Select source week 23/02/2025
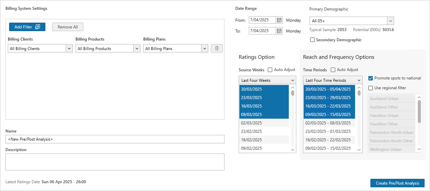Image resolution: width=430 pixels, height=191 pixels. (264, 132)
